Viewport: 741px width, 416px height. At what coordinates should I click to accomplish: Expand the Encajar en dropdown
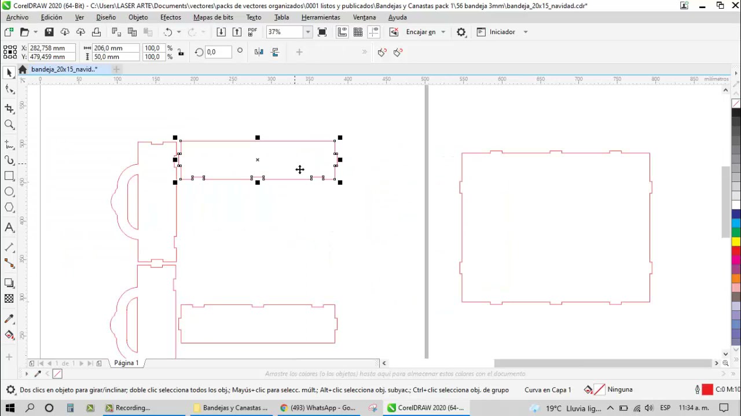443,32
